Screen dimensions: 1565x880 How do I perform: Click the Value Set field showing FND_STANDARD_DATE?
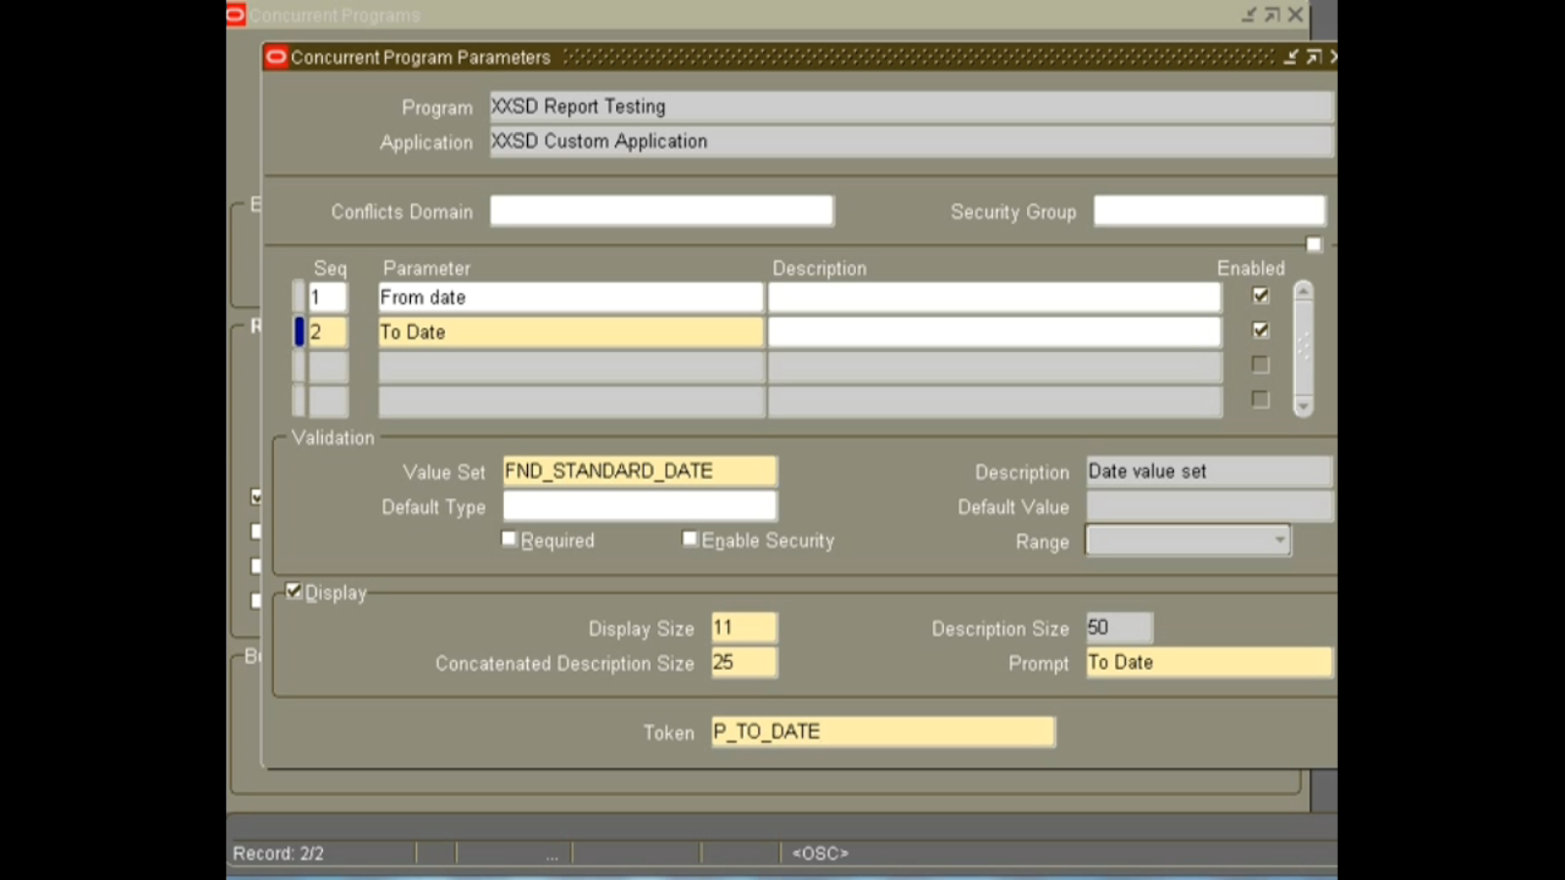tap(638, 470)
